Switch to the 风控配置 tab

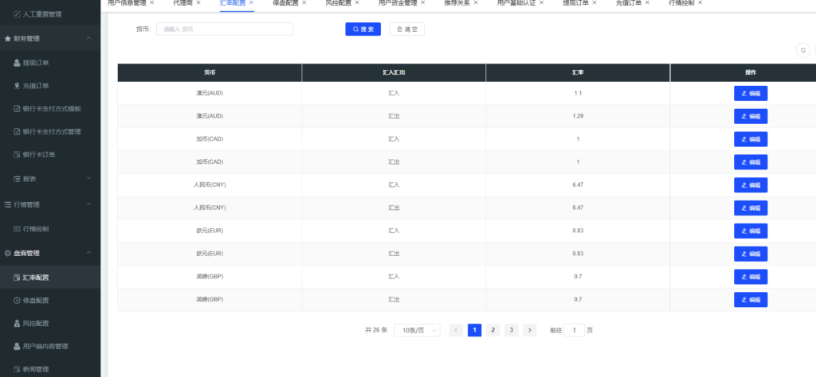click(x=338, y=2)
